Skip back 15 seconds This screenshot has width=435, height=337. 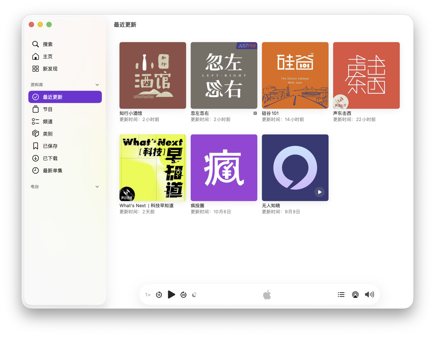pyautogui.click(x=159, y=295)
